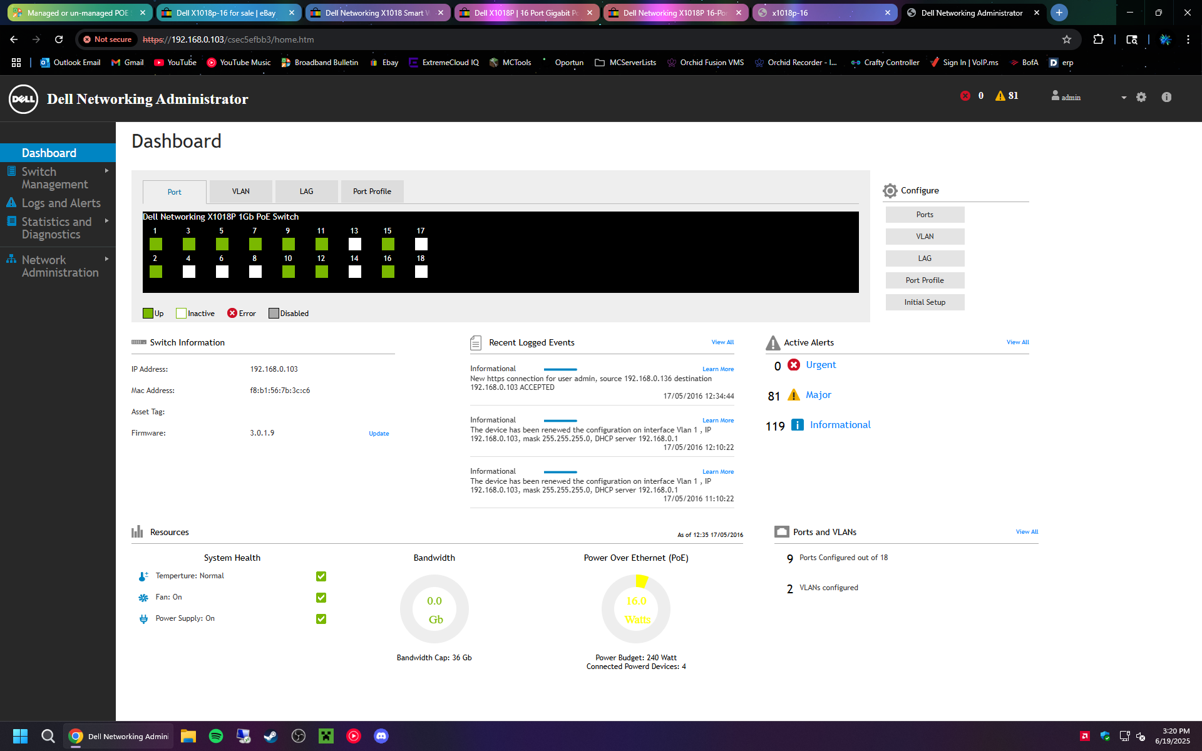Click red urgent alert icon in header
Image resolution: width=1202 pixels, height=751 pixels.
pyautogui.click(x=965, y=96)
